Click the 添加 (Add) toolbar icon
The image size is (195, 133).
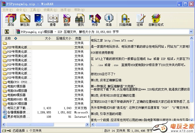(x=11, y=19)
